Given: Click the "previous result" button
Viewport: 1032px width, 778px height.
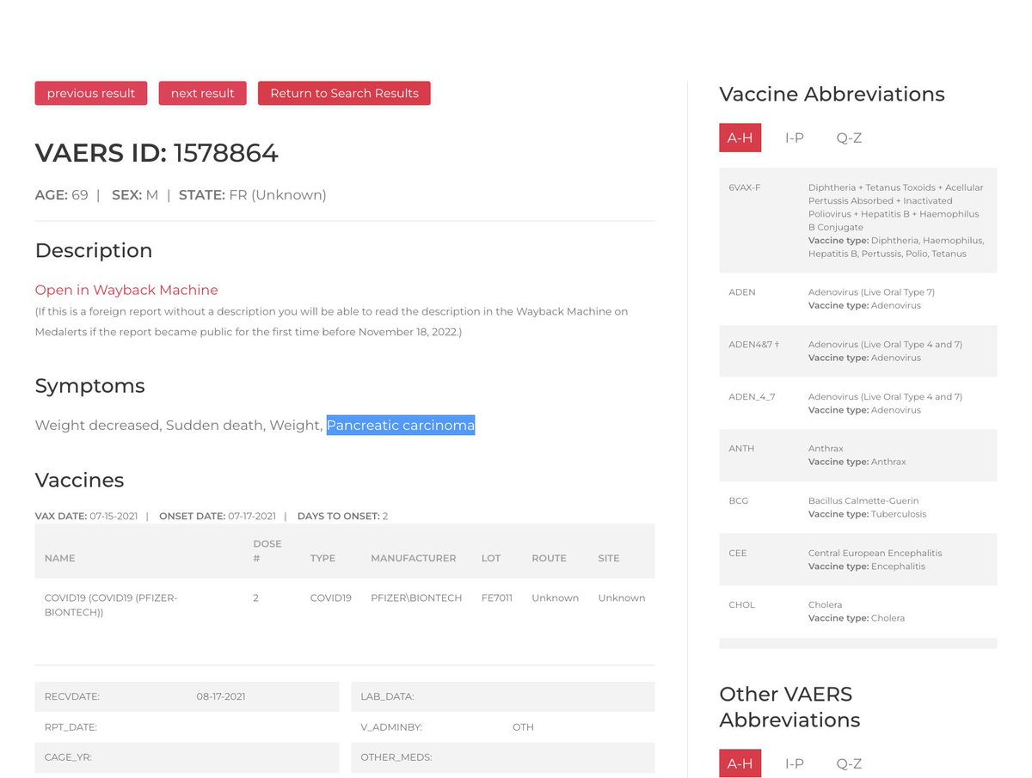Looking at the screenshot, I should [90, 94].
